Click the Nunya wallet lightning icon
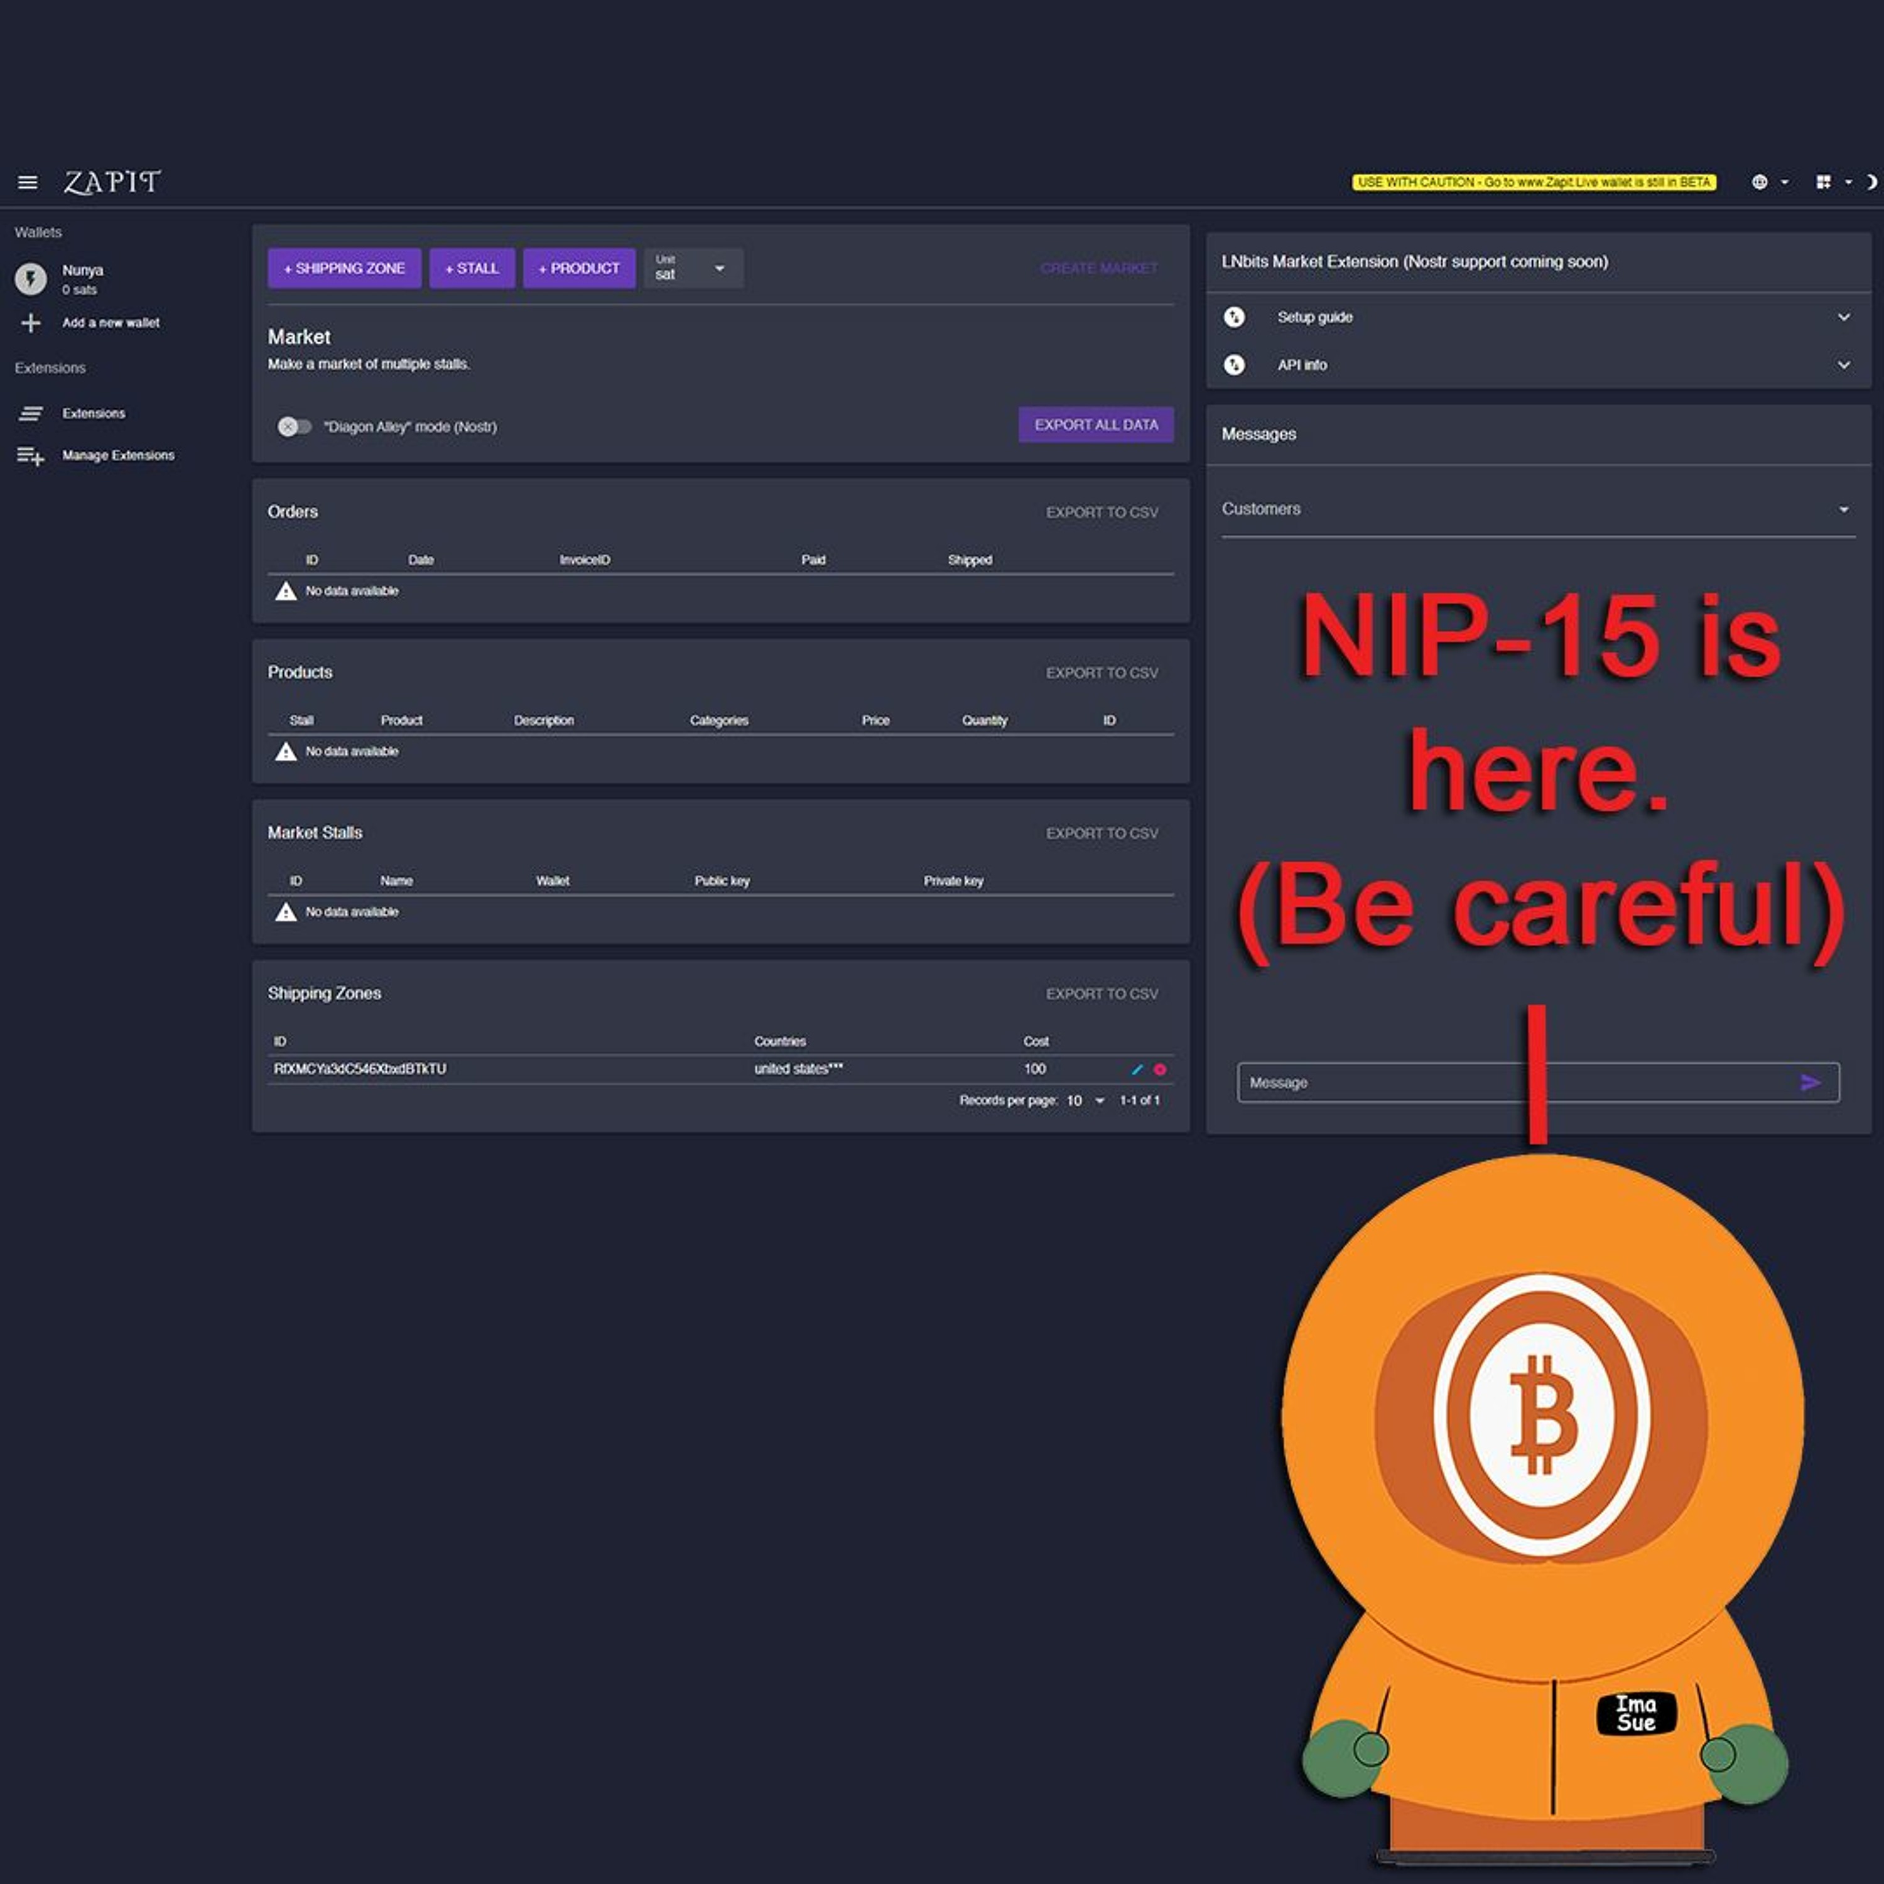The height and width of the screenshot is (1884, 1884). [x=30, y=279]
